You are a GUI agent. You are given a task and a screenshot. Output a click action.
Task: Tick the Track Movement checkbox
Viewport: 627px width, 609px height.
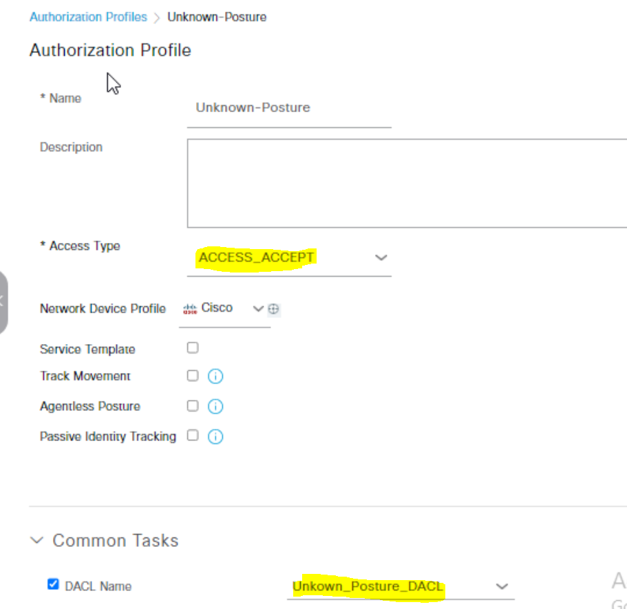point(193,376)
